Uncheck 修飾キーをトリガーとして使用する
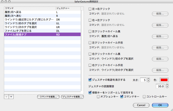 (x=90, y=92)
